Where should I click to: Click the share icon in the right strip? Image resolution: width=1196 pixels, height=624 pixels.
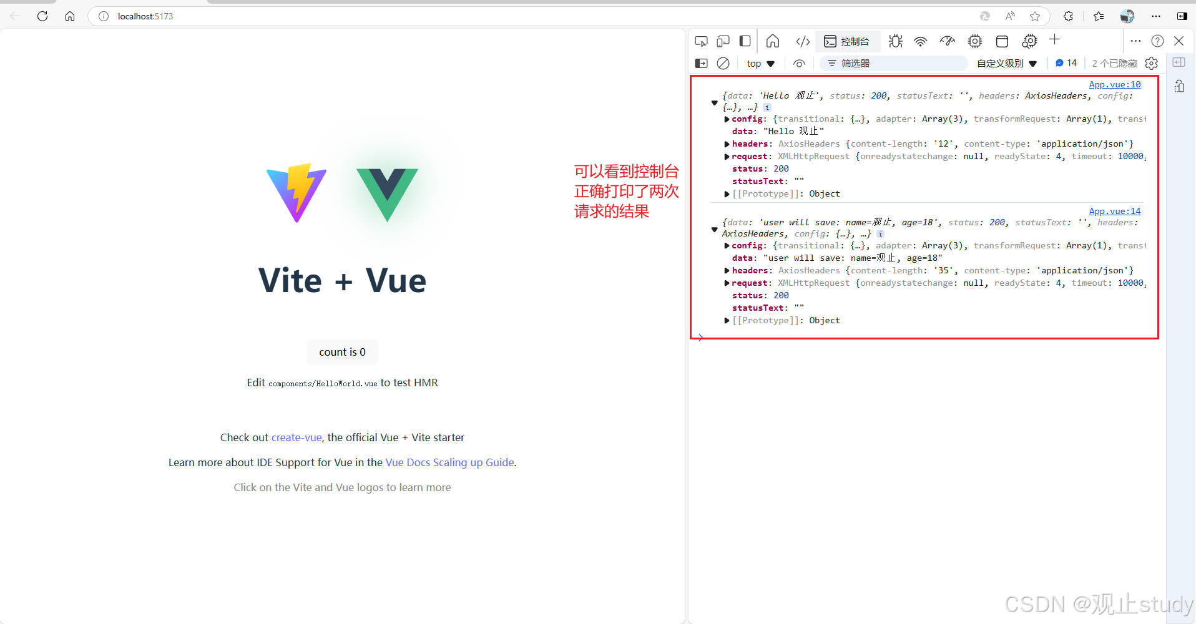[x=1179, y=86]
